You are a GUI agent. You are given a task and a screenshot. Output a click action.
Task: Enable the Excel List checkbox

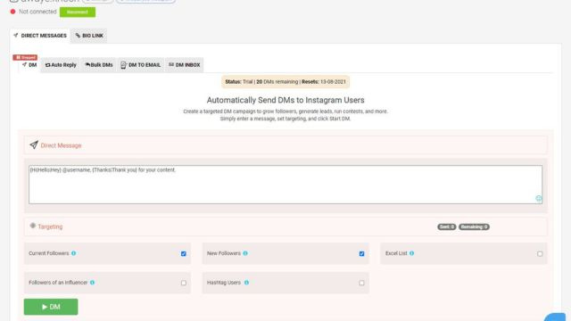540,253
